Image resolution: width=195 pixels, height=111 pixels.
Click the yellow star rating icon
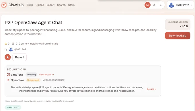tap(6, 44)
